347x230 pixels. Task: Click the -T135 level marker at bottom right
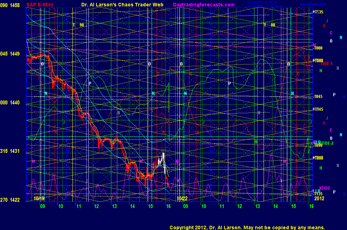coord(318,194)
